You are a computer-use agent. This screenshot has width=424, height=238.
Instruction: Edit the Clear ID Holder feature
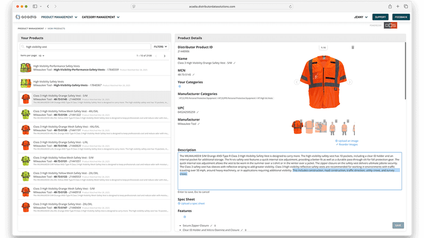tap(242, 230)
